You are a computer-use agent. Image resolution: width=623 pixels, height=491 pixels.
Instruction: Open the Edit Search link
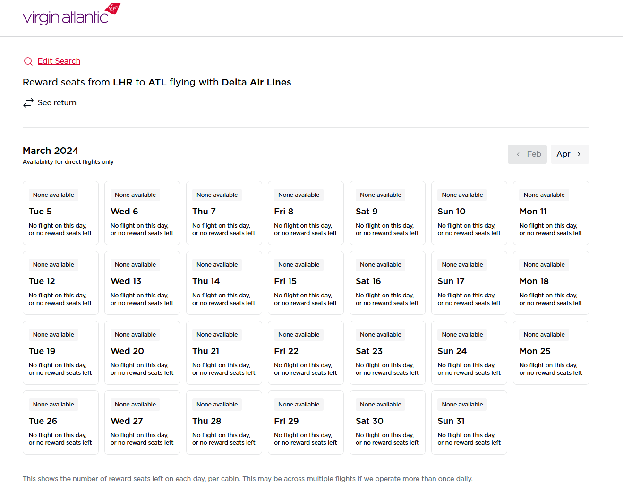coord(59,61)
